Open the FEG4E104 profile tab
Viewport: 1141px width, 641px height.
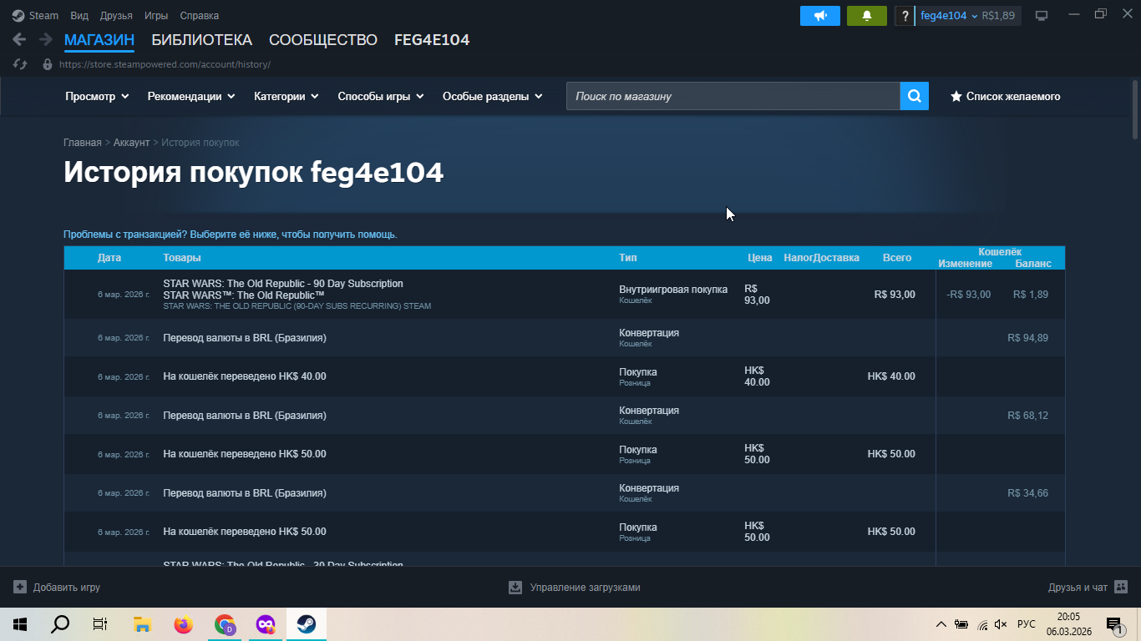432,39
